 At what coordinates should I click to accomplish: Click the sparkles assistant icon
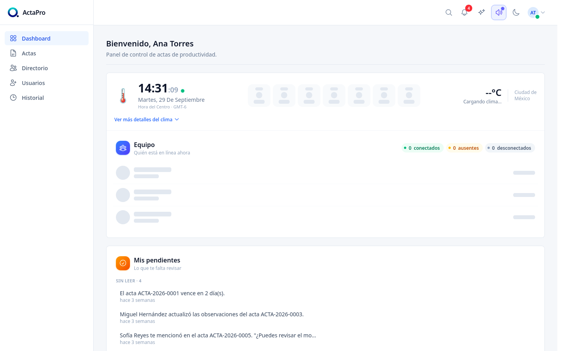(482, 12)
